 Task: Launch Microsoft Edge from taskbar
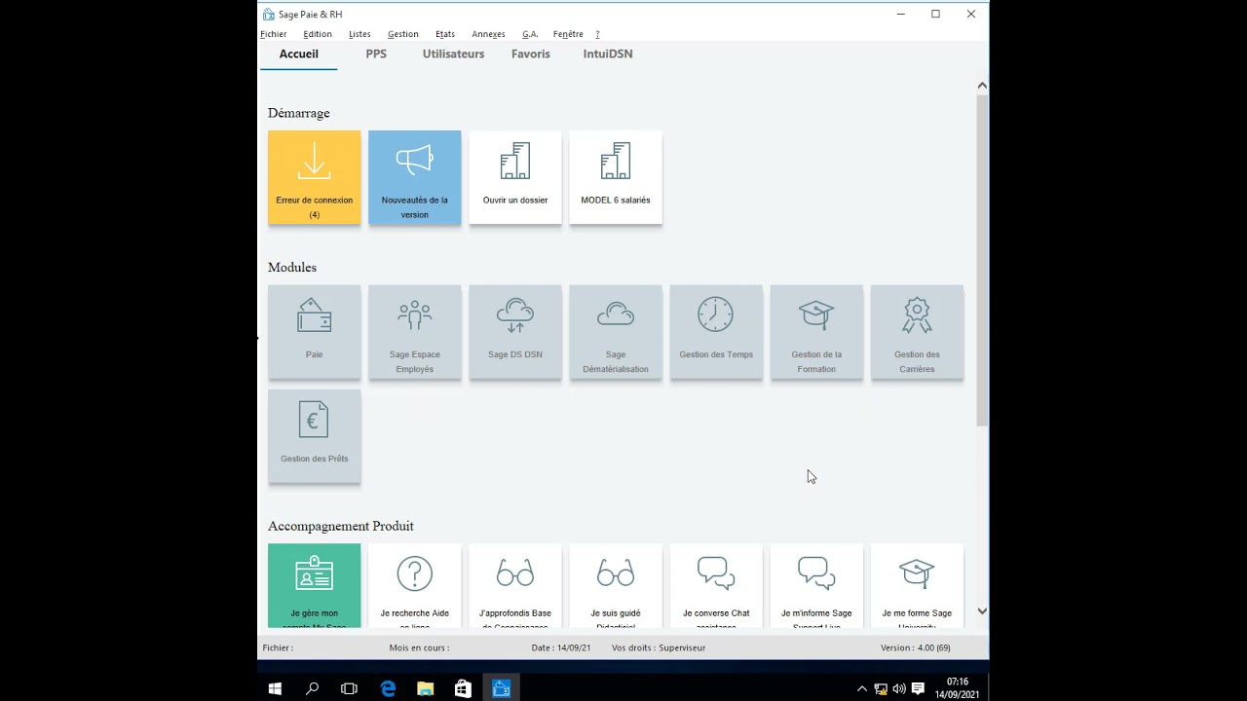[388, 688]
